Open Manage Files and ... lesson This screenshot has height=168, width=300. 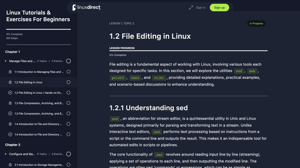pos(22,61)
